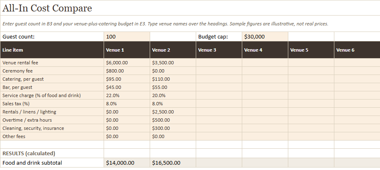
Task: Select Venue 2 catering value $110.00
Action: (173, 79)
